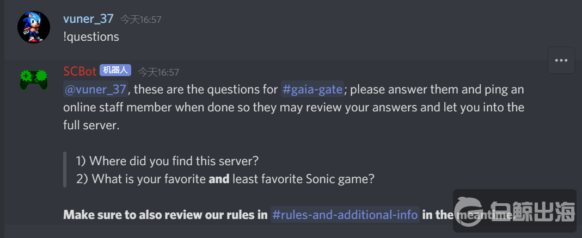Click the timestamp next to vuner_37
The image size is (582, 238).
click(140, 20)
